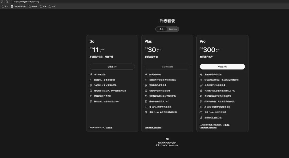Viewport: 289px width, 158px height.
Task: Open the google bookmarks folder
Action: (33, 6)
